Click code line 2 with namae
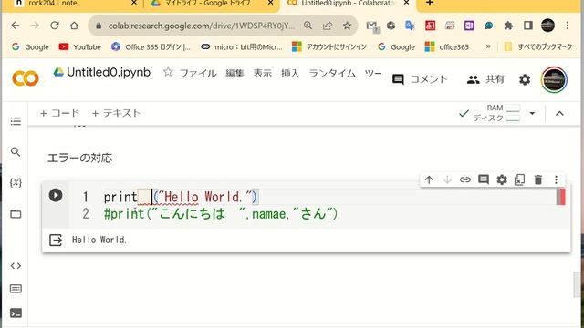Screen dimensions: 584x328 point(221,214)
